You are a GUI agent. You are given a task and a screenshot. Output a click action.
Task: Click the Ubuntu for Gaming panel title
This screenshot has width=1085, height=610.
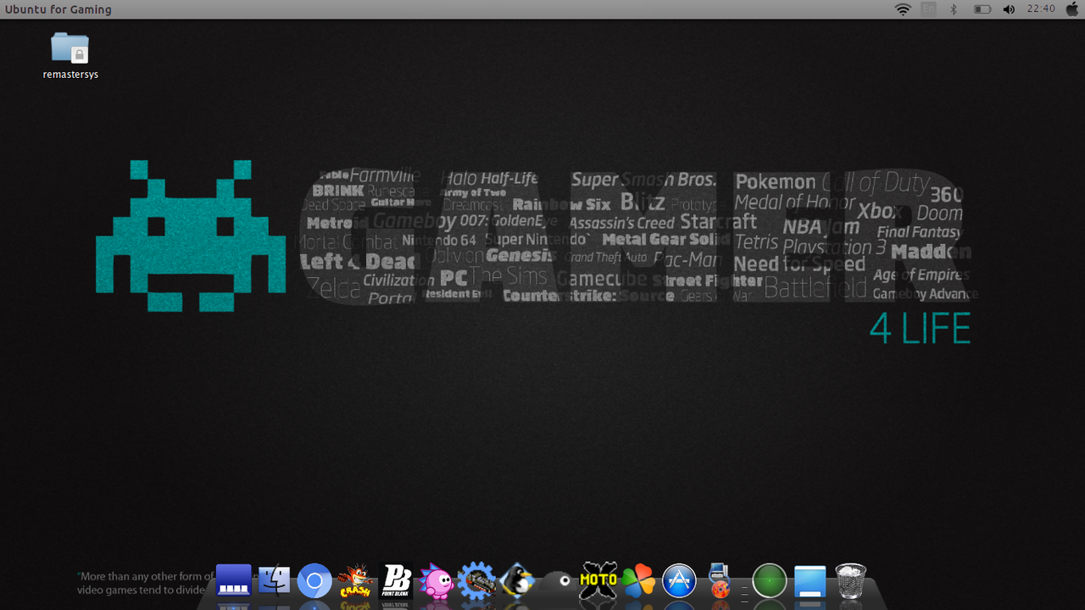coord(58,10)
